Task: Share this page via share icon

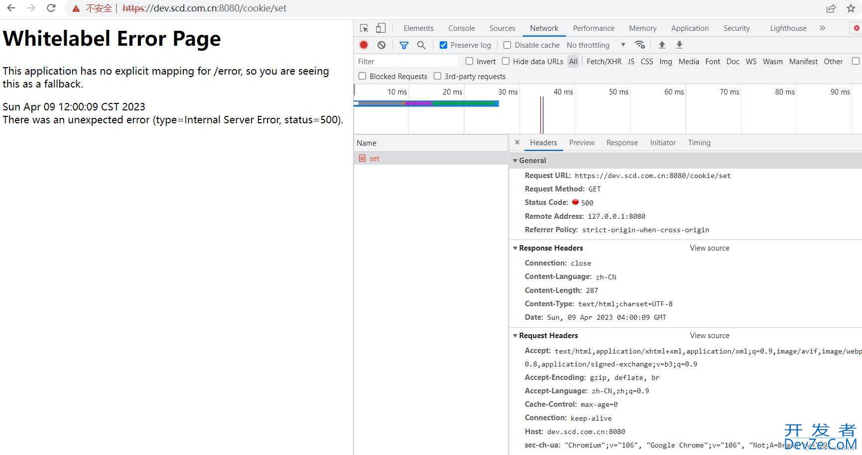Action: point(831,8)
